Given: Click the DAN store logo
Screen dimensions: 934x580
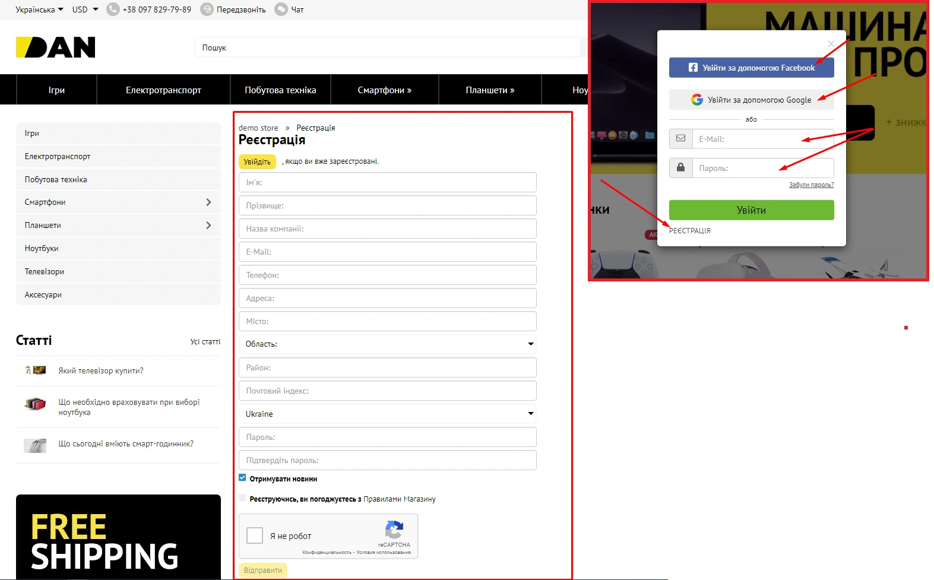Looking at the screenshot, I should (55, 47).
